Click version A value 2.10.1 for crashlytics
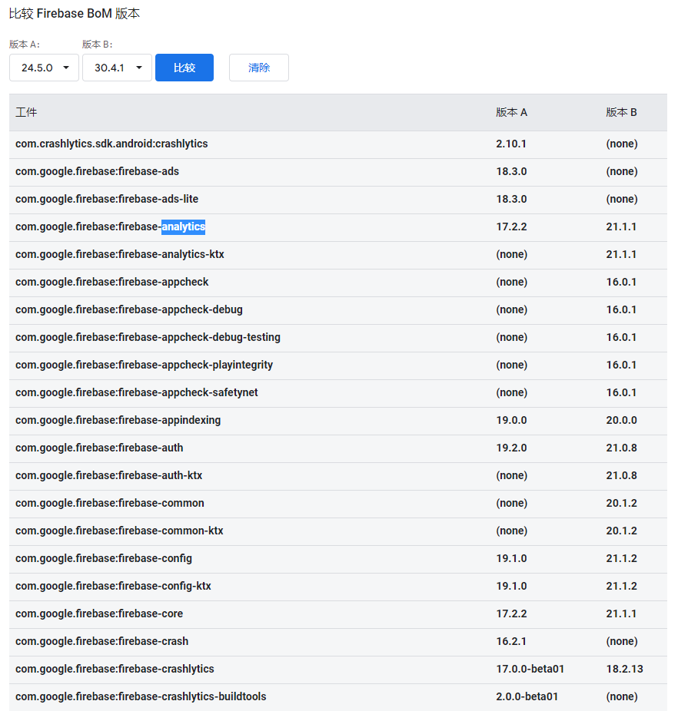This screenshot has width=678, height=711. pos(511,144)
